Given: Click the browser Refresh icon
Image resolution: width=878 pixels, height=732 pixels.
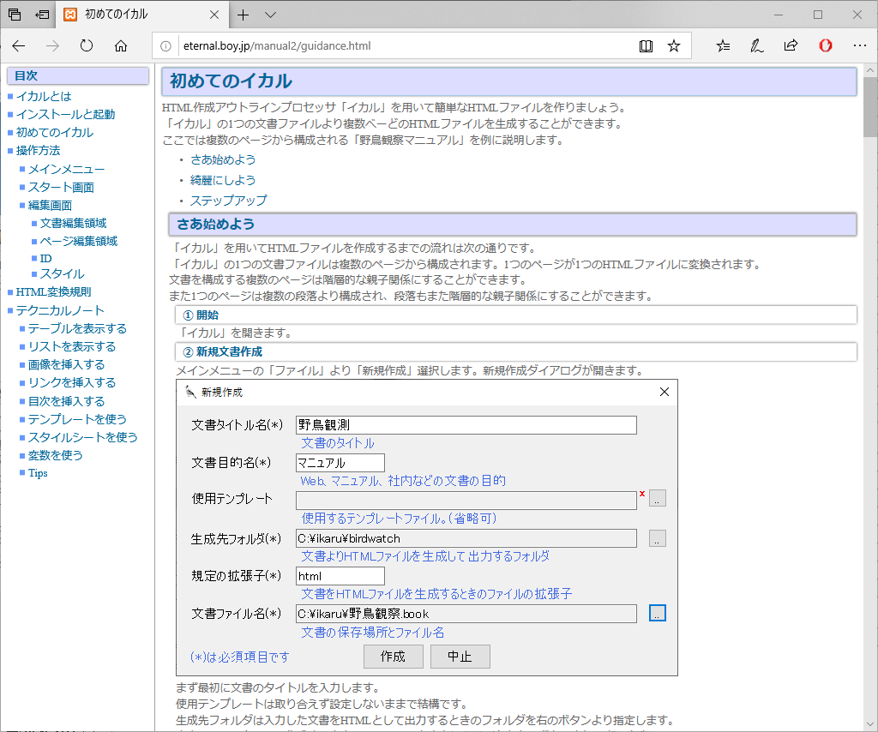Looking at the screenshot, I should (x=87, y=45).
